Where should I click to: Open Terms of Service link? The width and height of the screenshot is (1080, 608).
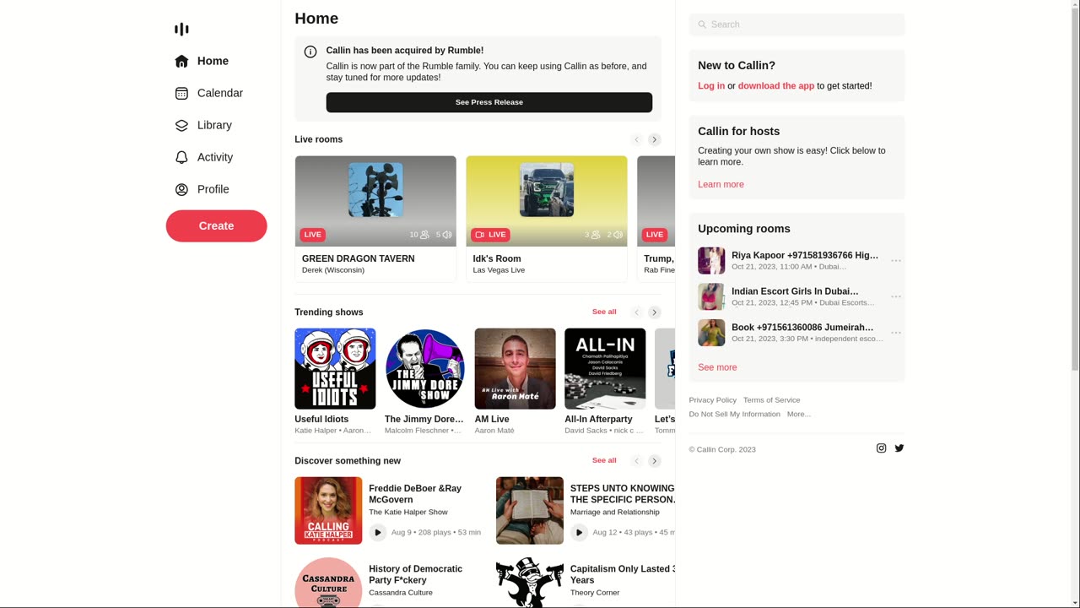coord(772,400)
